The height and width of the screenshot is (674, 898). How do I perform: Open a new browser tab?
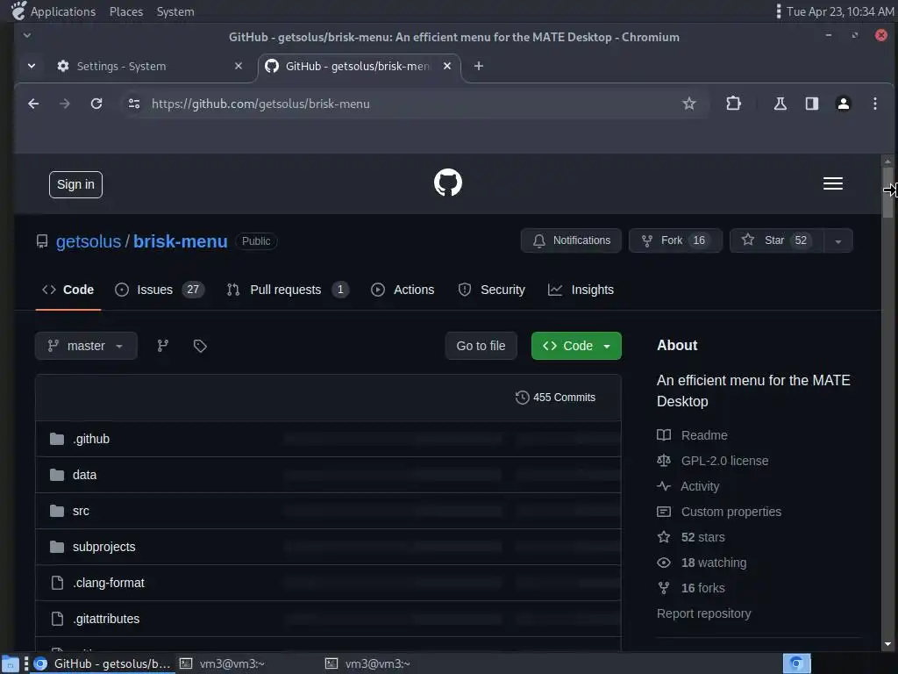click(479, 66)
